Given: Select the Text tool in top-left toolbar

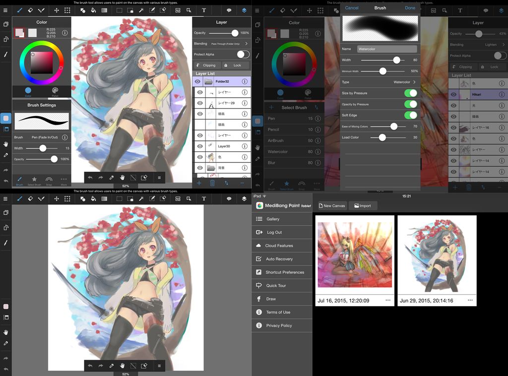Looking at the screenshot, I should click(x=204, y=10).
